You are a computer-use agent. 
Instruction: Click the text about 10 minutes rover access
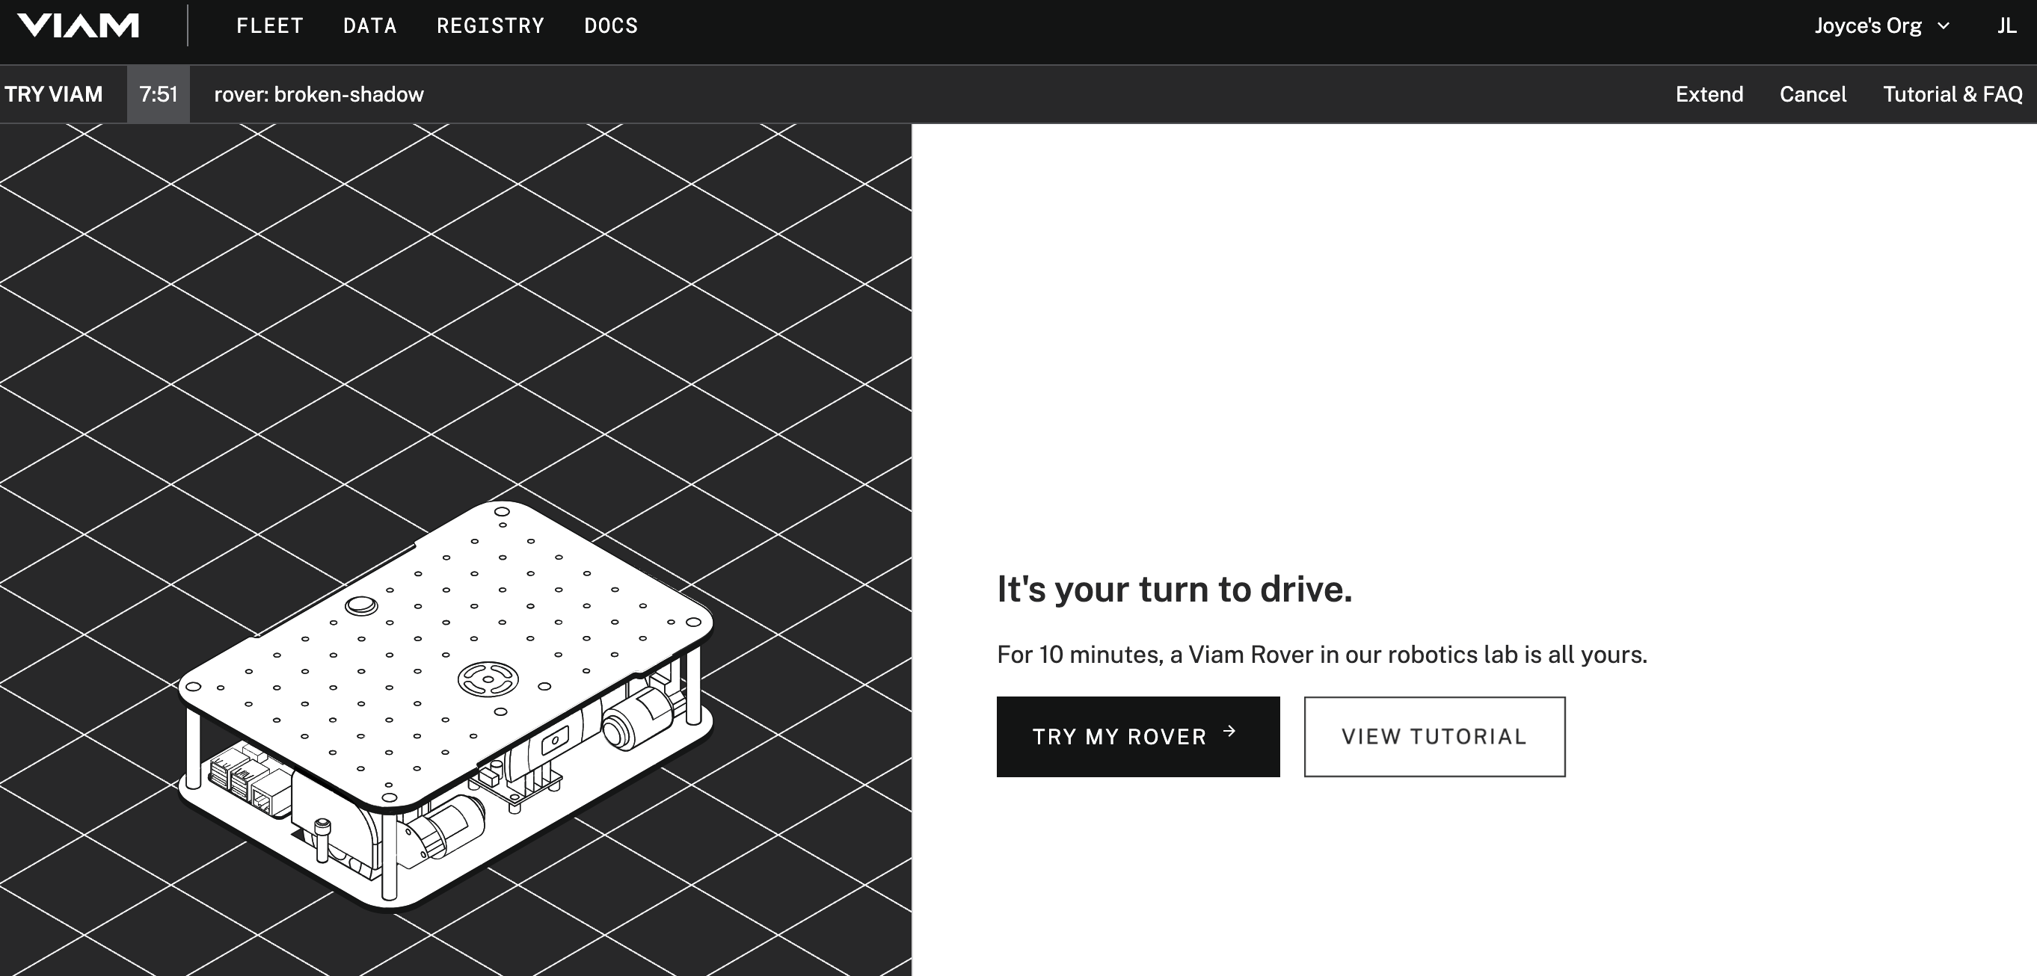tap(1321, 655)
